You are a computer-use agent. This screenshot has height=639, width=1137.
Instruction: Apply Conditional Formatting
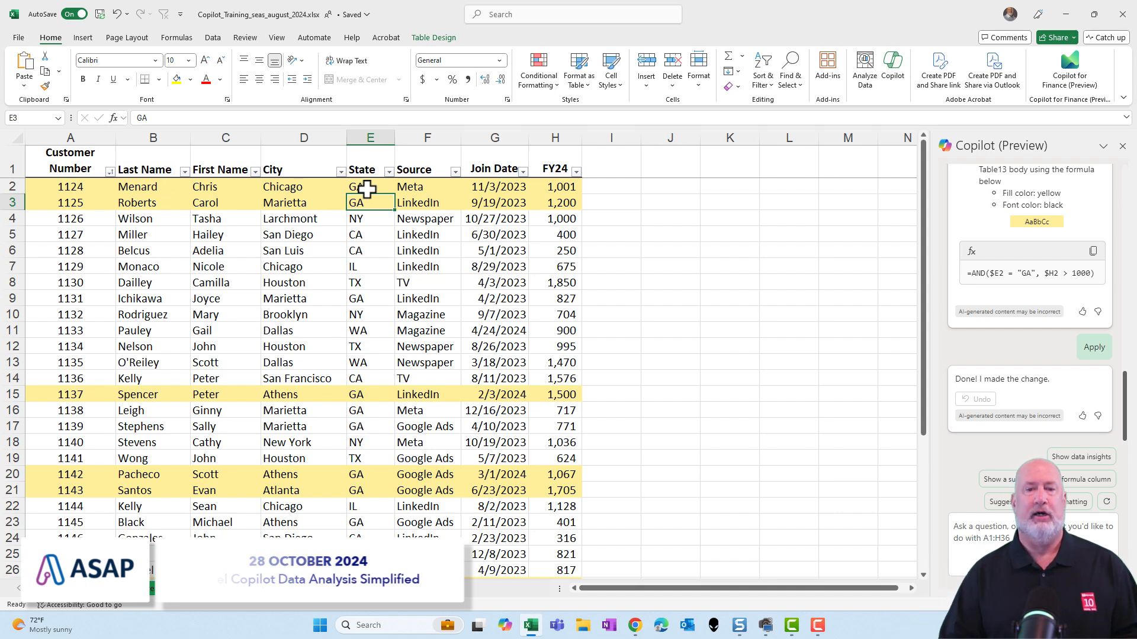point(538,70)
